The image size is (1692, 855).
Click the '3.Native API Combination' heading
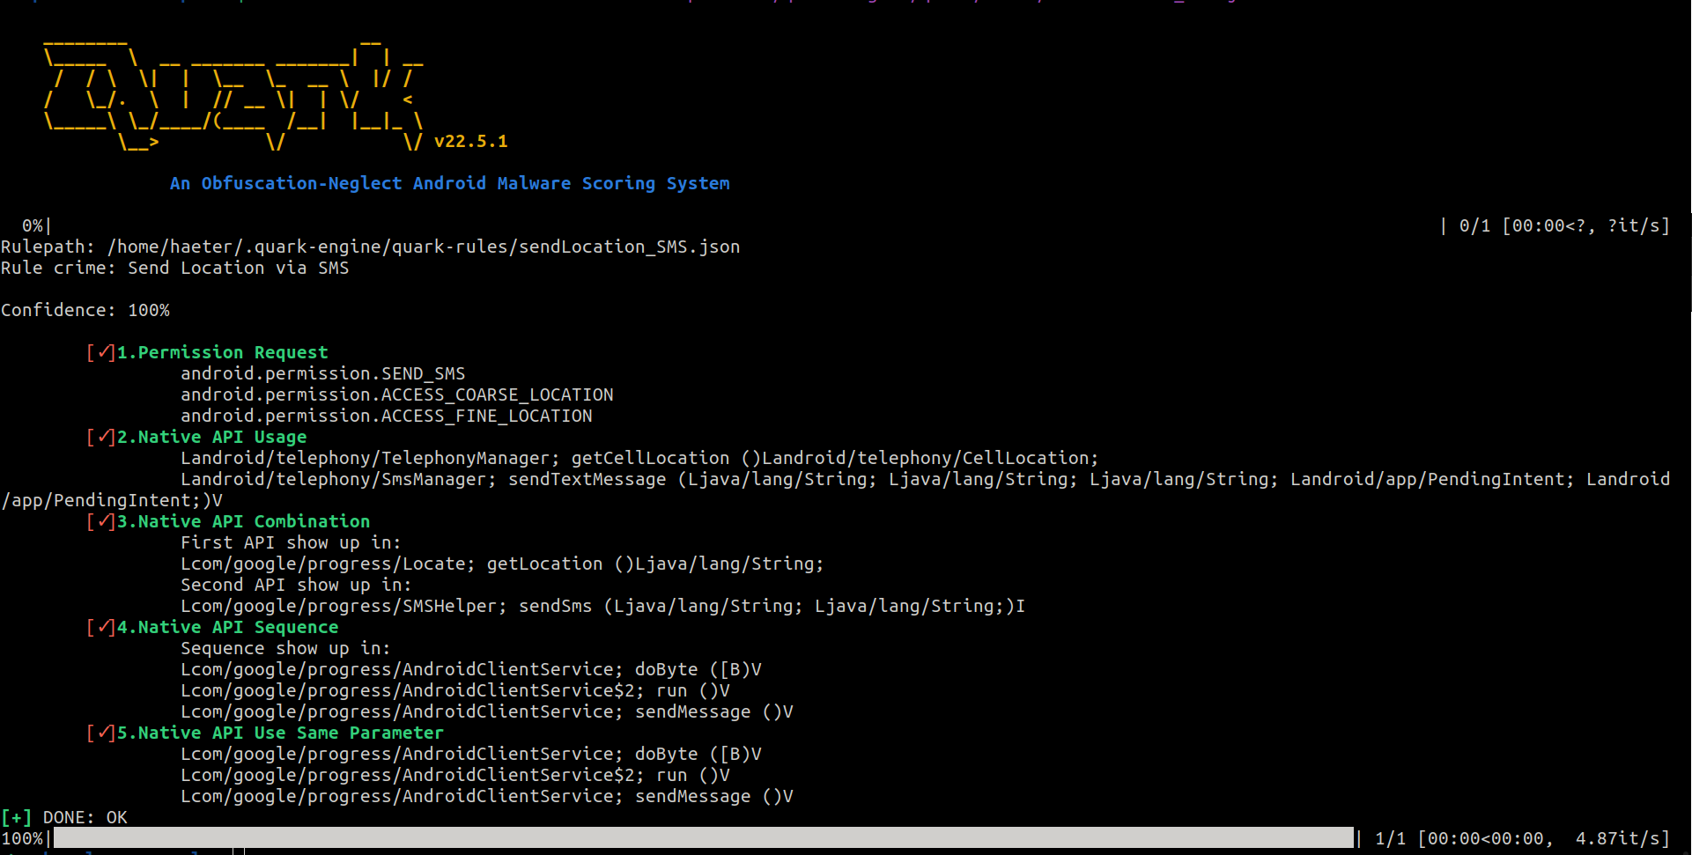coord(244,521)
